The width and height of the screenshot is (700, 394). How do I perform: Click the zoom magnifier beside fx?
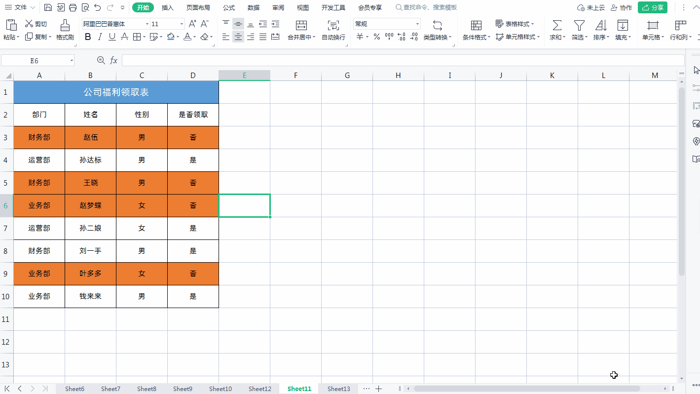coord(101,60)
